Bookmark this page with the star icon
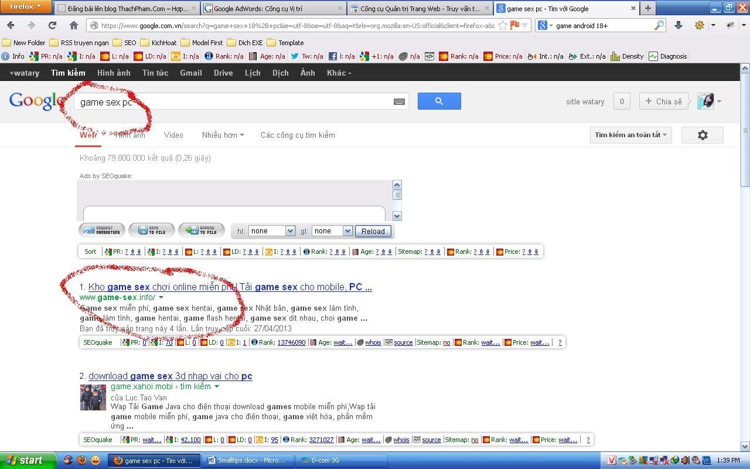Viewport: 750px width, 469px height. coord(502,25)
